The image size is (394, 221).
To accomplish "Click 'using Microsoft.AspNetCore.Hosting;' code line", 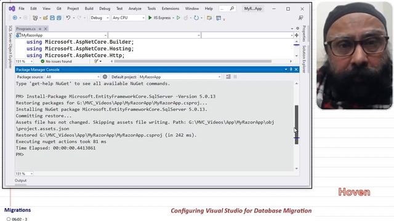I will 80,48.
